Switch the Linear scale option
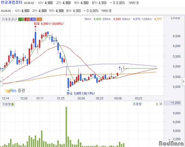The height and width of the screenshot is (147, 185). (175, 18)
